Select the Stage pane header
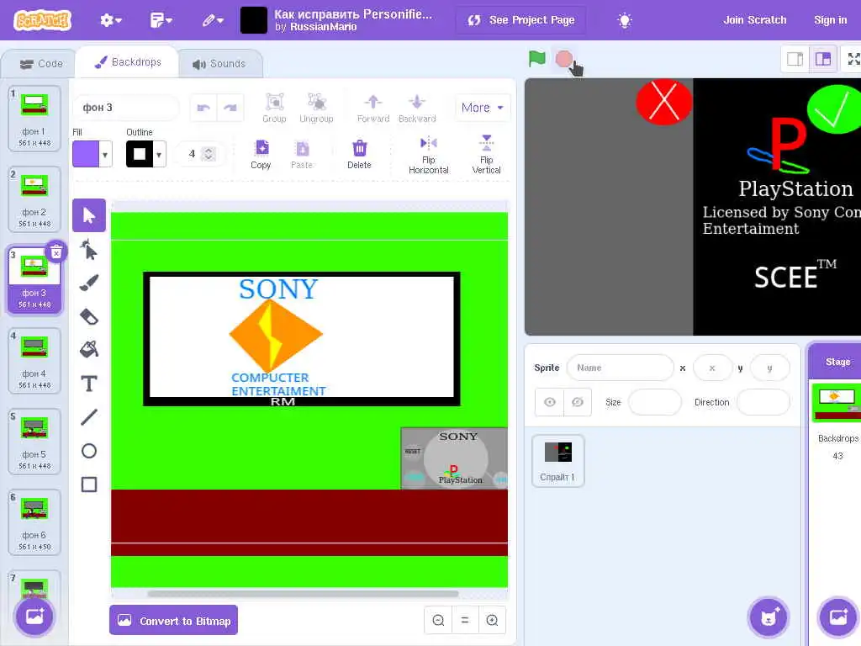The image size is (861, 646). 837,362
